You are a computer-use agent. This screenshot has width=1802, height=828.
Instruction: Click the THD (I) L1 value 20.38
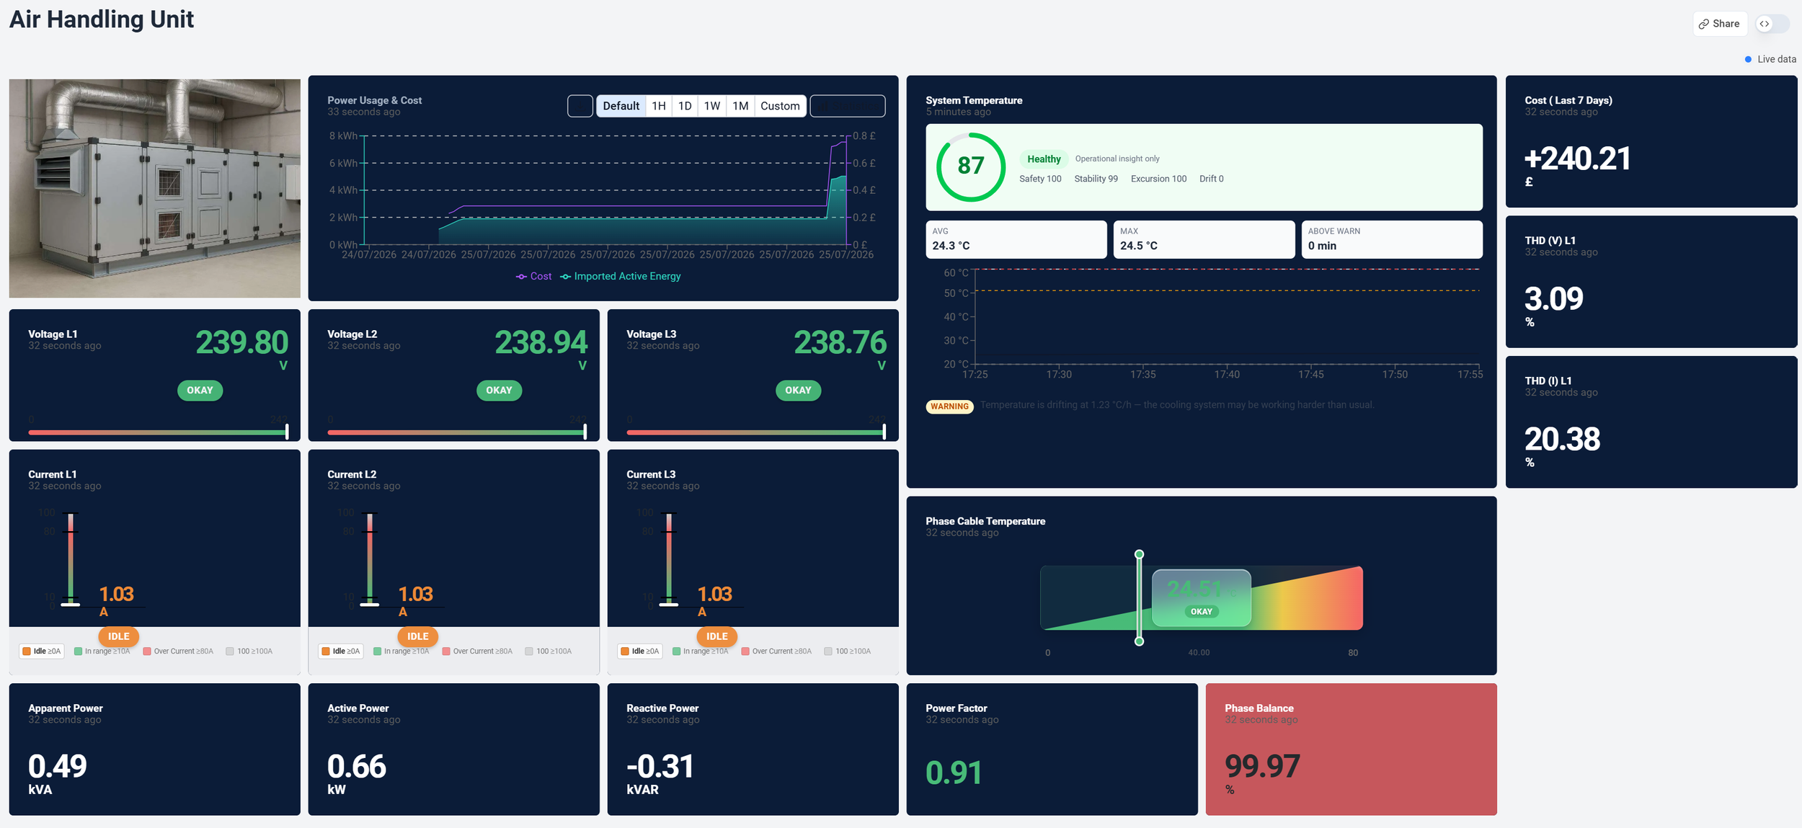click(1562, 439)
